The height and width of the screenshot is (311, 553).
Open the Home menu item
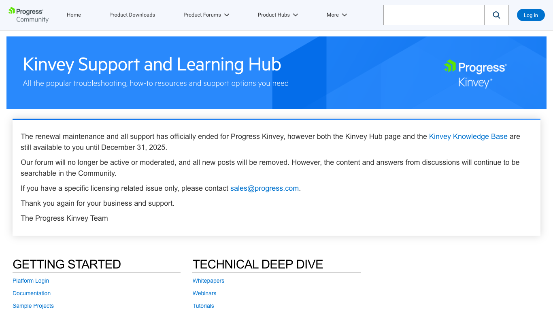[74, 15]
